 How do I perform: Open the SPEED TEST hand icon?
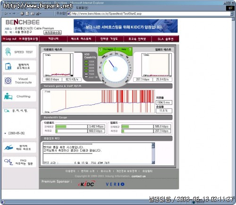[x=8, y=52]
